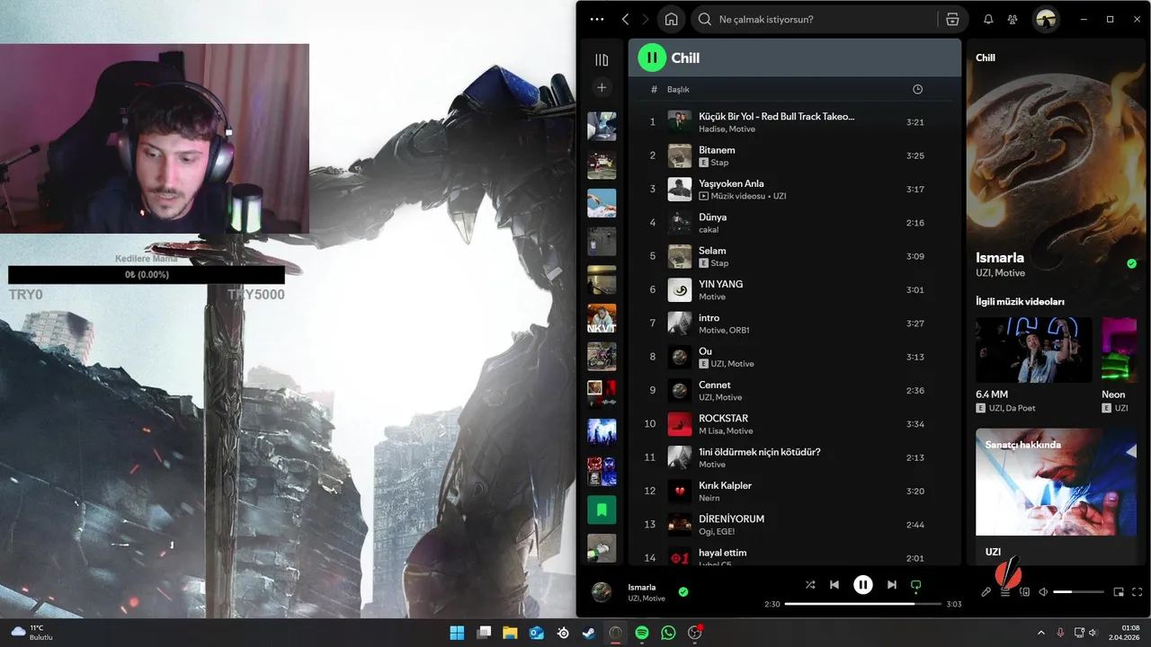Image resolution: width=1151 pixels, height=647 pixels.
Task: Seek on the song progress bar
Action: point(863,604)
